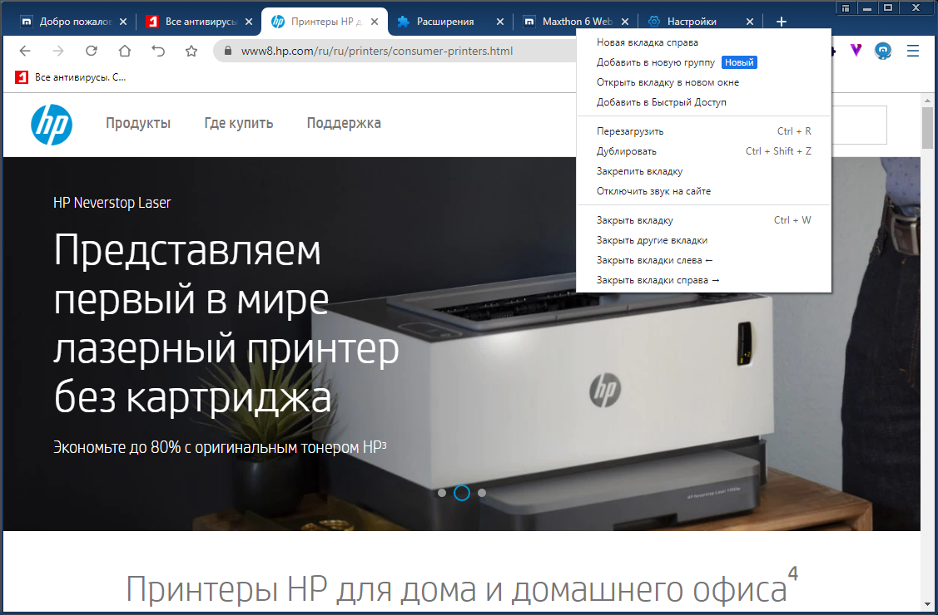The height and width of the screenshot is (615, 938).
Task: Select Дублировать menu entry
Action: (703, 151)
